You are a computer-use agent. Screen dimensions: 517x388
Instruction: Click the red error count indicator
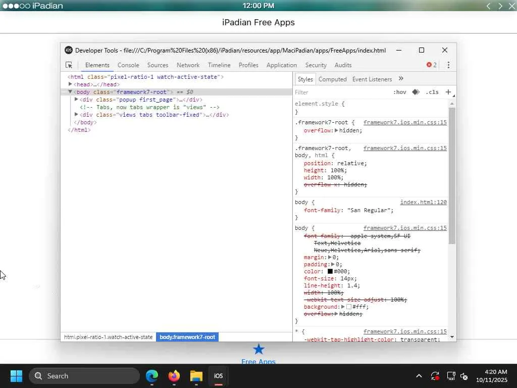tap(432, 65)
